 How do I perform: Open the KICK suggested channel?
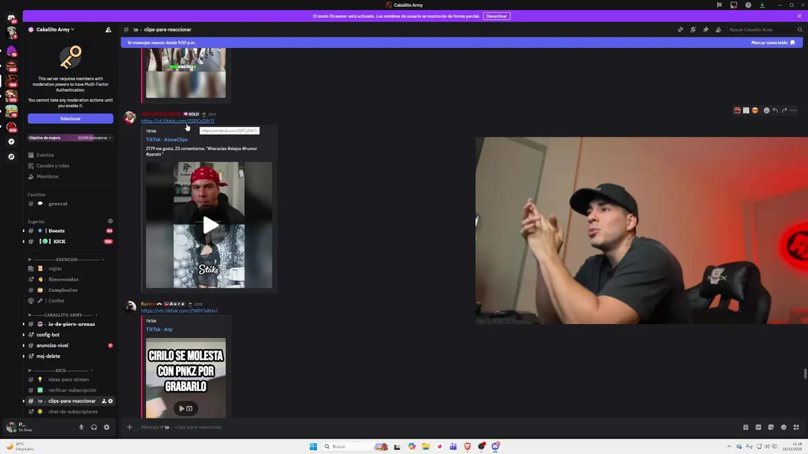(x=70, y=242)
